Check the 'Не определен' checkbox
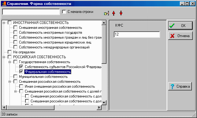 (x=9, y=52)
